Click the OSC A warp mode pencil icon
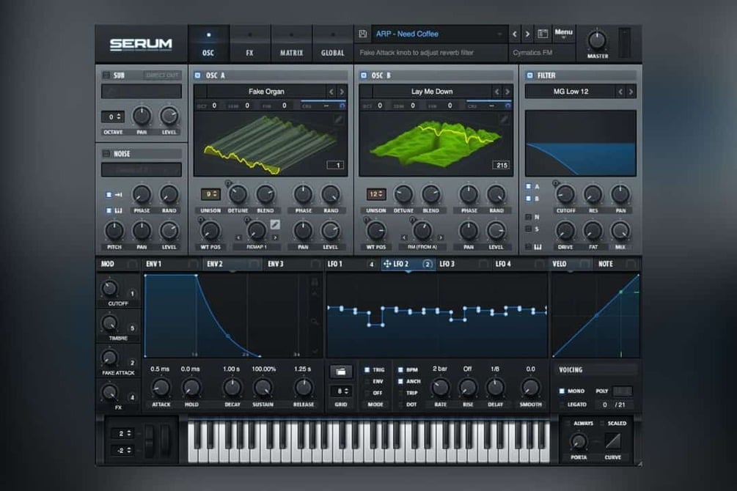 275,224
